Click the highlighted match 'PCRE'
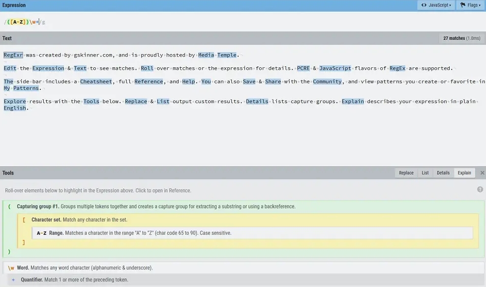The height and width of the screenshot is (287, 486). pyautogui.click(x=303, y=68)
